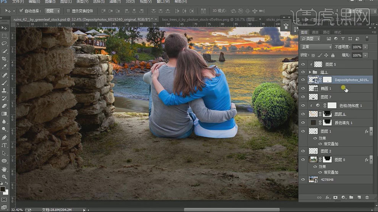Viewport: 378px width, 212px height.
Task: Toggle Quick Mask mode
Action: (4, 200)
